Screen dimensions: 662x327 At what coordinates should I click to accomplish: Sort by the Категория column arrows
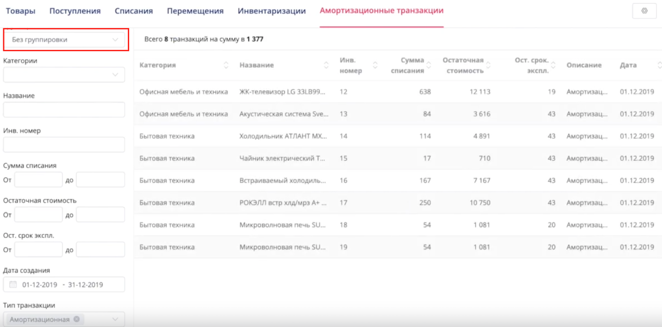coord(226,65)
